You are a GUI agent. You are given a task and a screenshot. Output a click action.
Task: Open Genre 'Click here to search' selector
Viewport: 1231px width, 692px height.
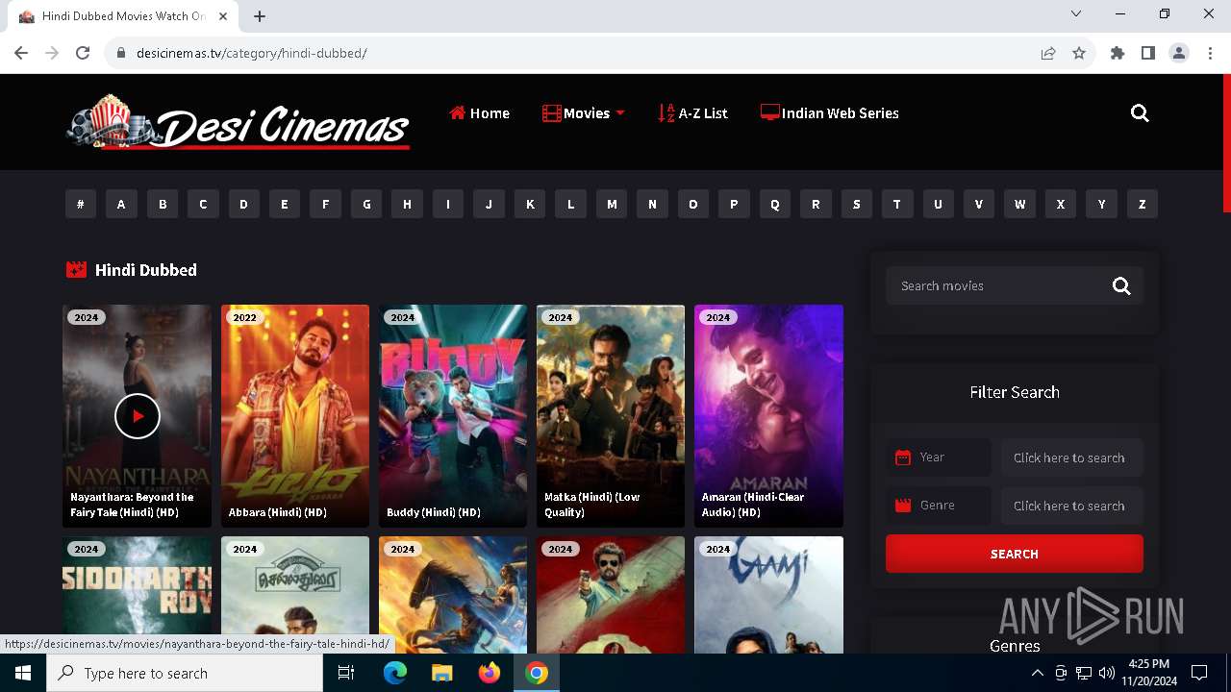(x=1072, y=506)
